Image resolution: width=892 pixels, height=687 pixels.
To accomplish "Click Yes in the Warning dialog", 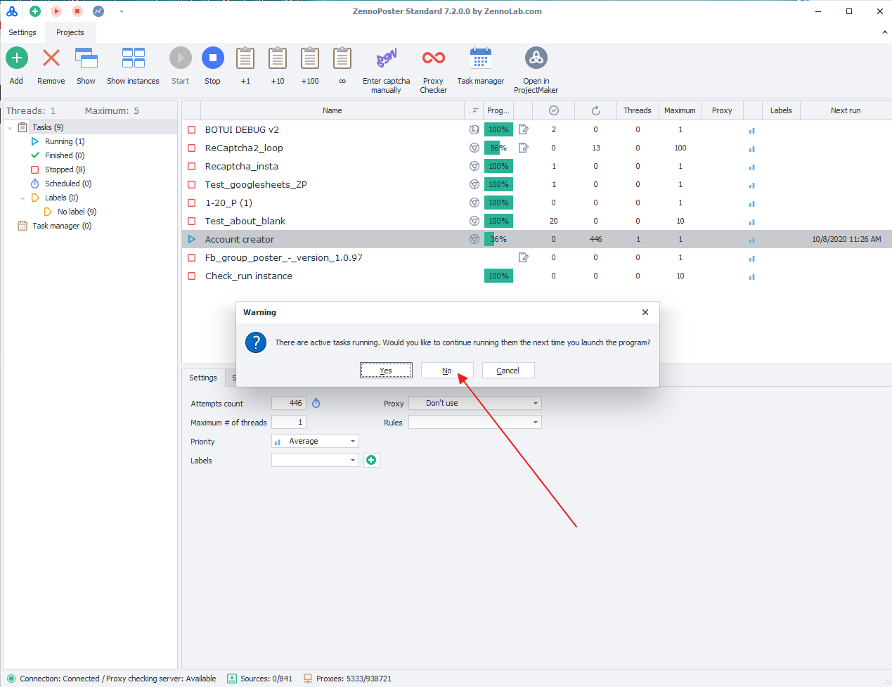I will click(x=386, y=371).
